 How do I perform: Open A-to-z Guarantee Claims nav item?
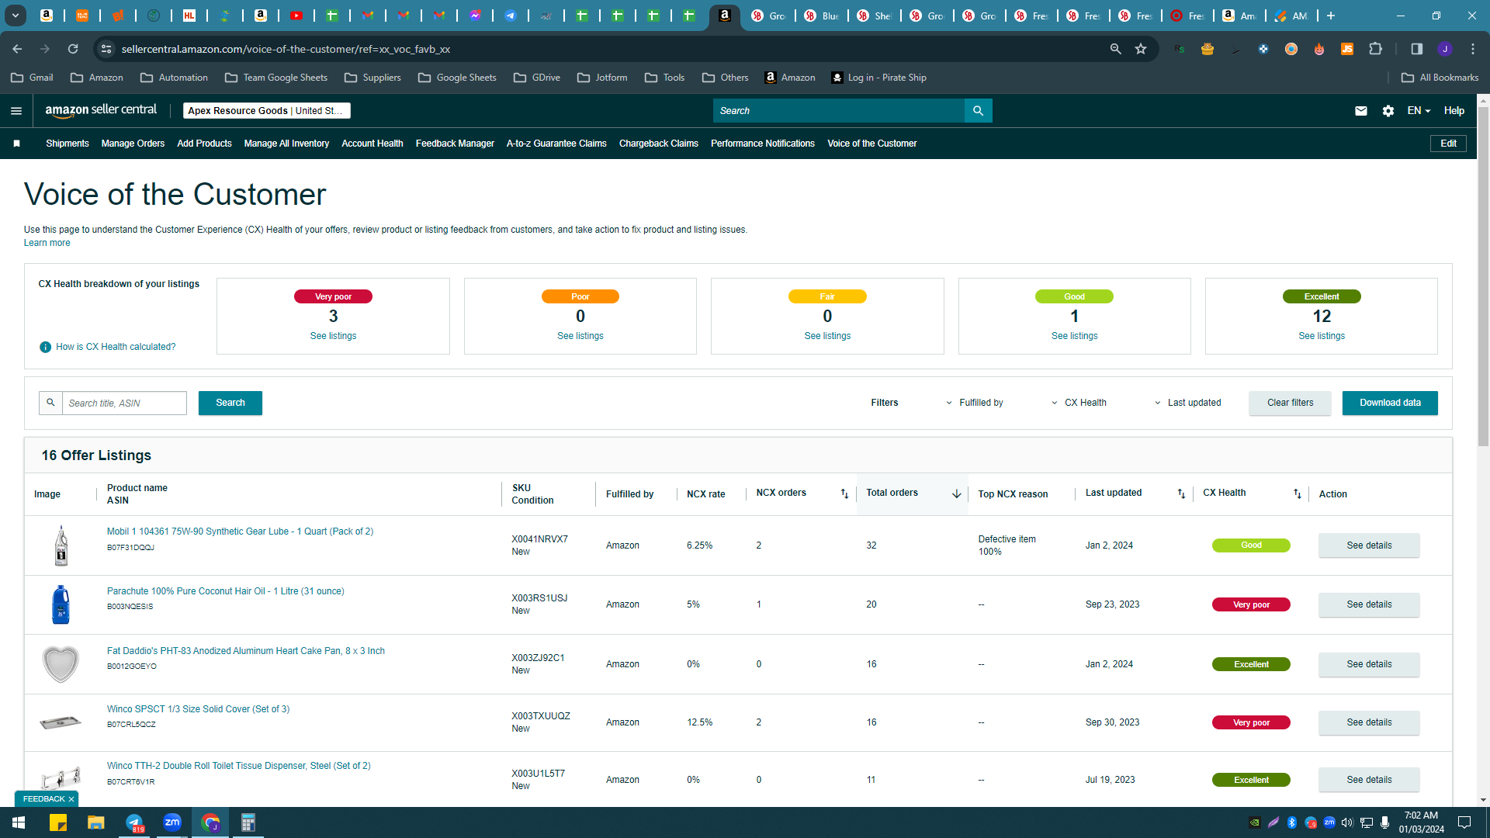(x=556, y=144)
